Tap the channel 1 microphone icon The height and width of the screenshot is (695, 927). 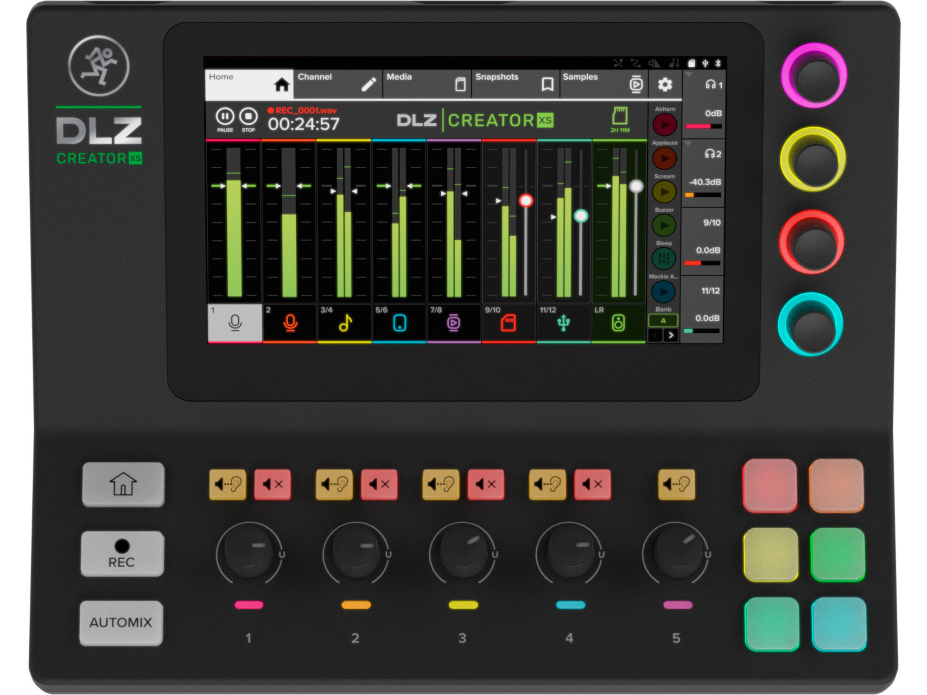click(x=235, y=323)
